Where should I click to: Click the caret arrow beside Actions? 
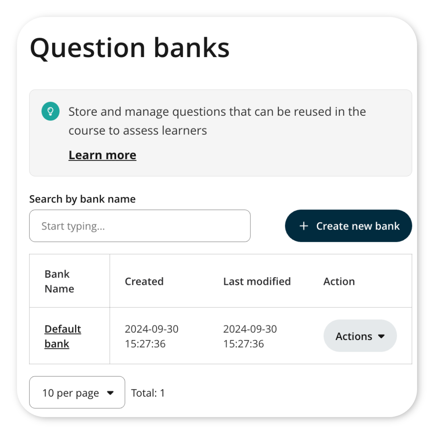pos(381,336)
